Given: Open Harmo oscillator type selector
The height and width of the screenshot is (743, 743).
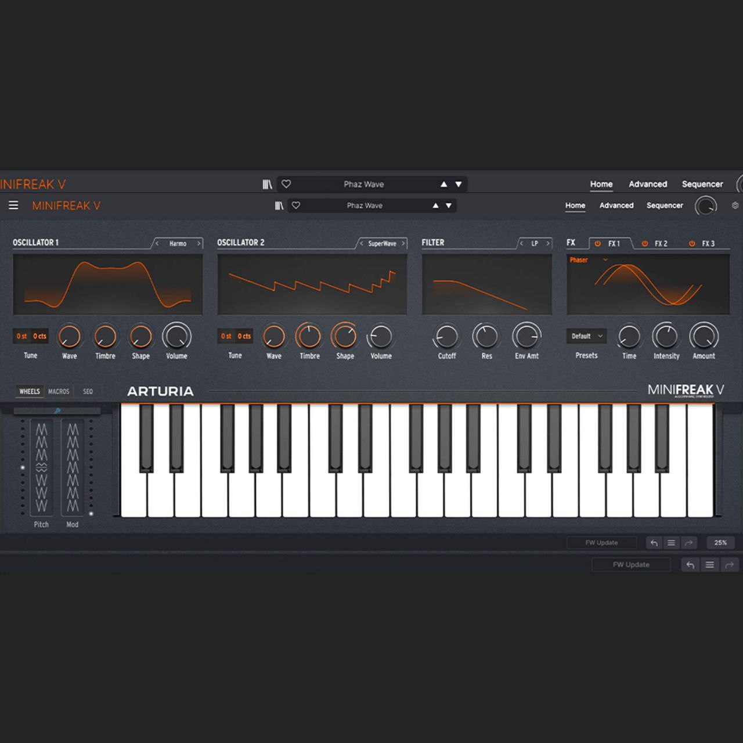Looking at the screenshot, I should tap(178, 244).
